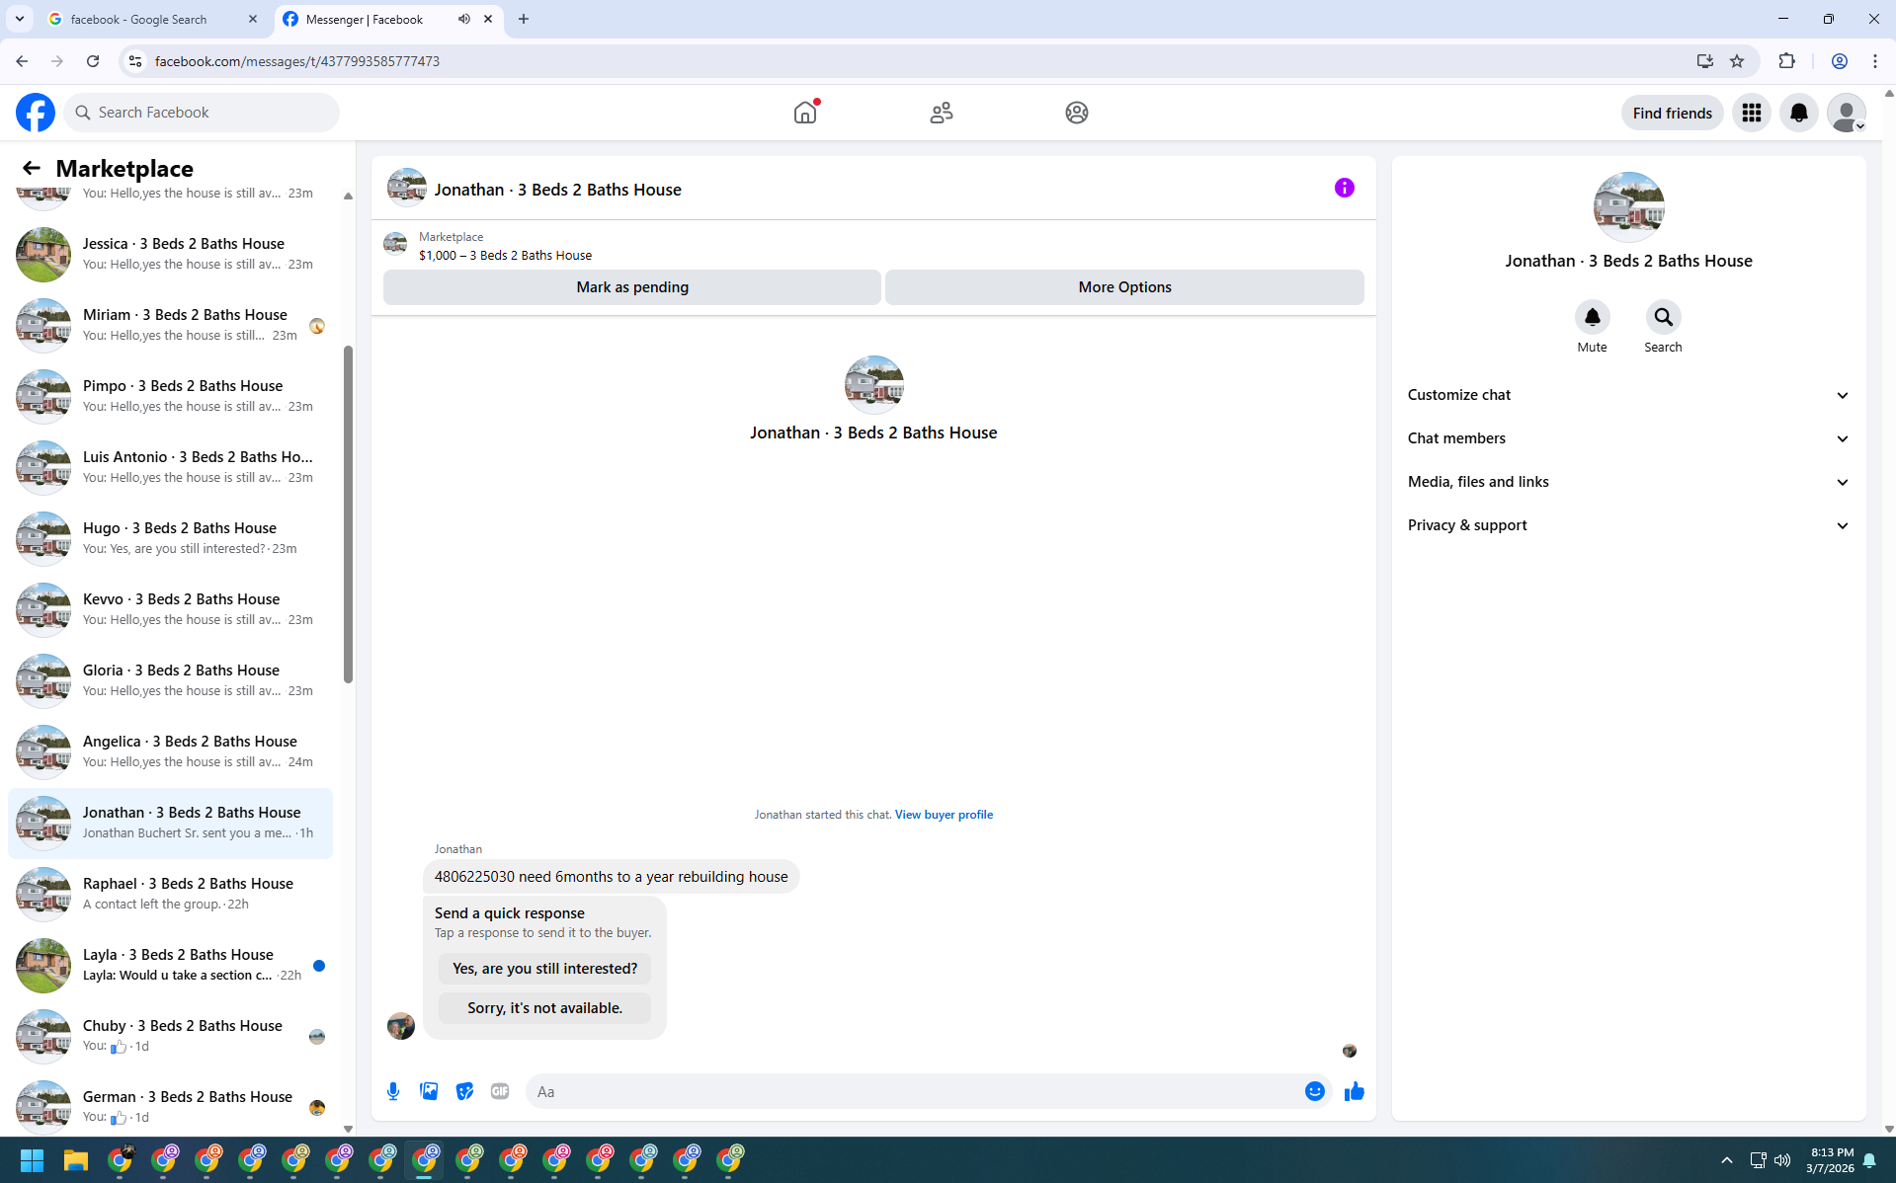Send quick reply 'Yes, are you still interested?'
Viewport: 1896px width, 1183px height.
(544, 969)
